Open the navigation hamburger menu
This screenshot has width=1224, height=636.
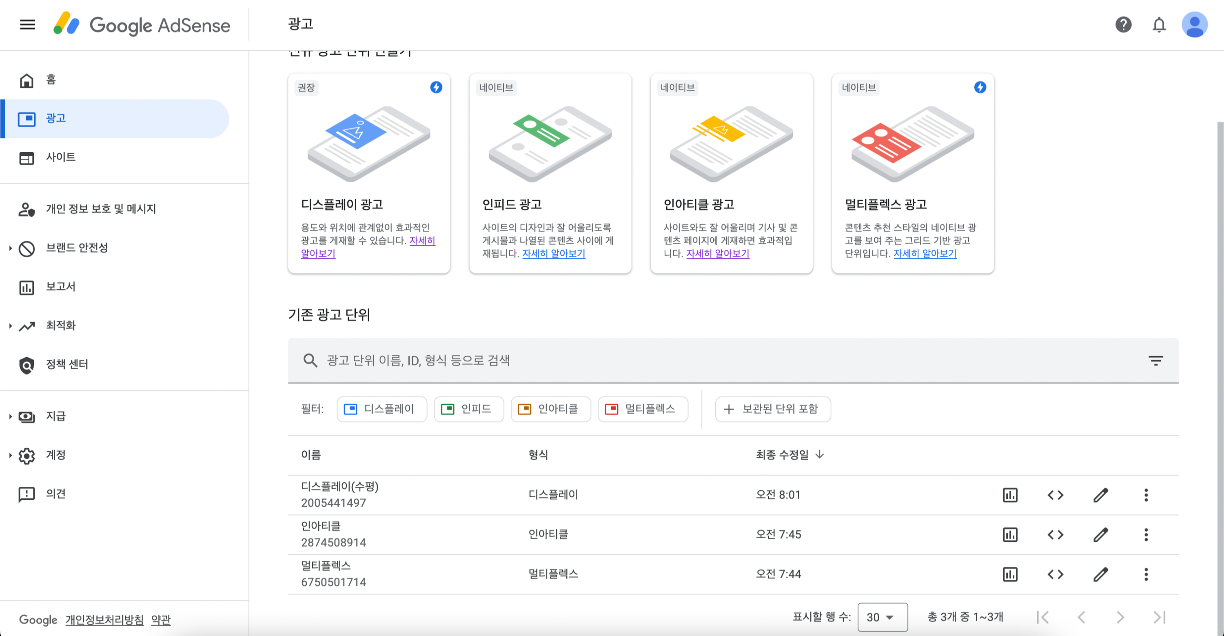click(27, 25)
